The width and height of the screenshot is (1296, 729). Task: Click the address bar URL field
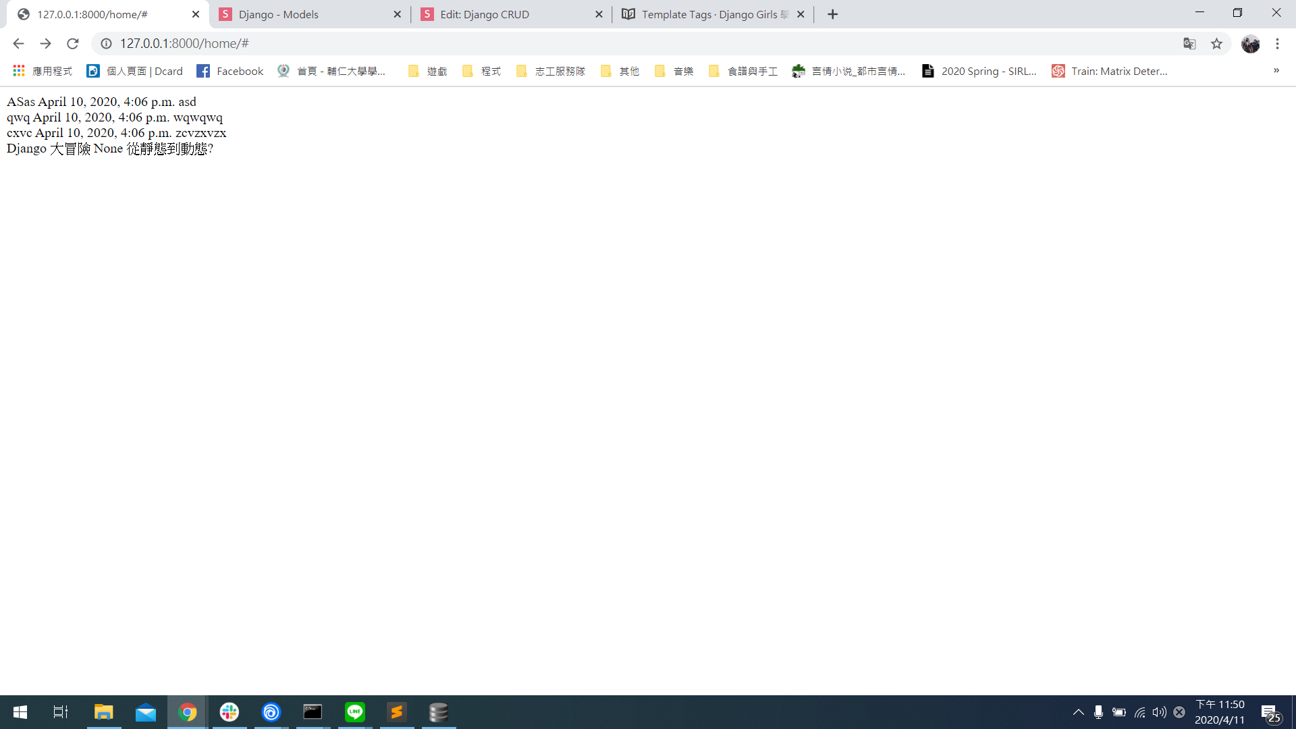coord(607,44)
